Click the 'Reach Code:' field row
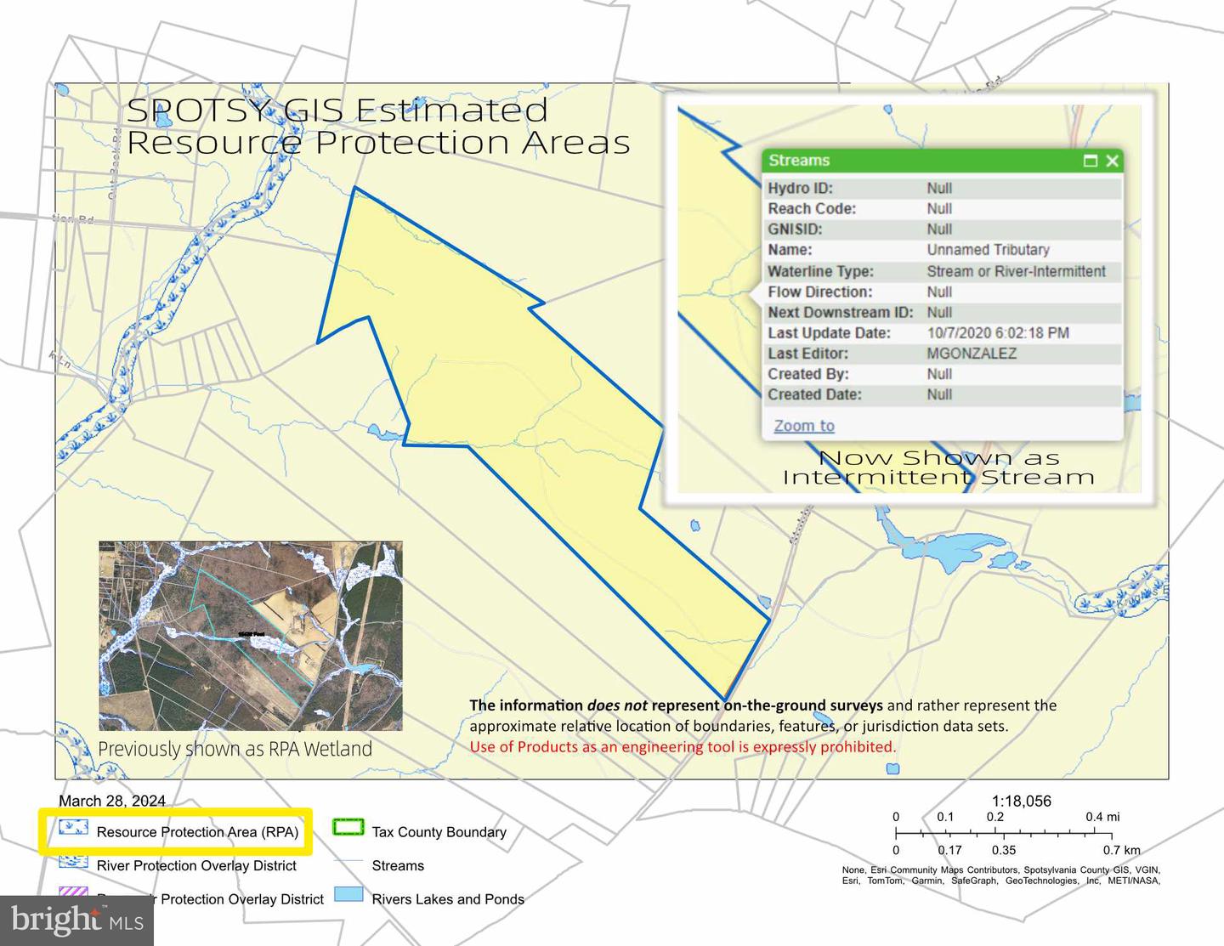 tap(943, 208)
